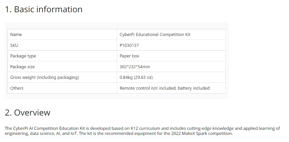Click the "1. Basic information" heading
This screenshot has width=289, height=142.
tap(44, 10)
